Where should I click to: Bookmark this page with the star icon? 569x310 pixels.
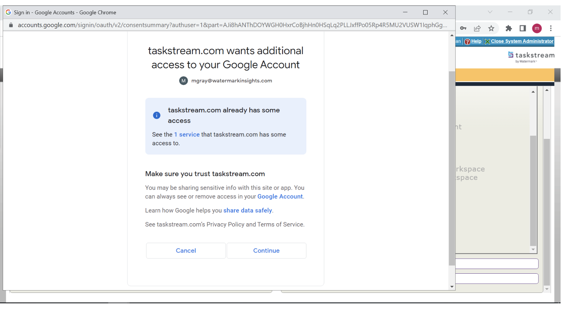pos(491,28)
